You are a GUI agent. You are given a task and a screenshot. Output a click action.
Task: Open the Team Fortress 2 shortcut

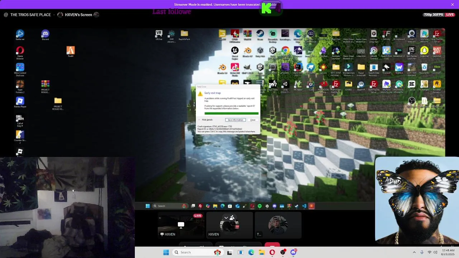20,86
